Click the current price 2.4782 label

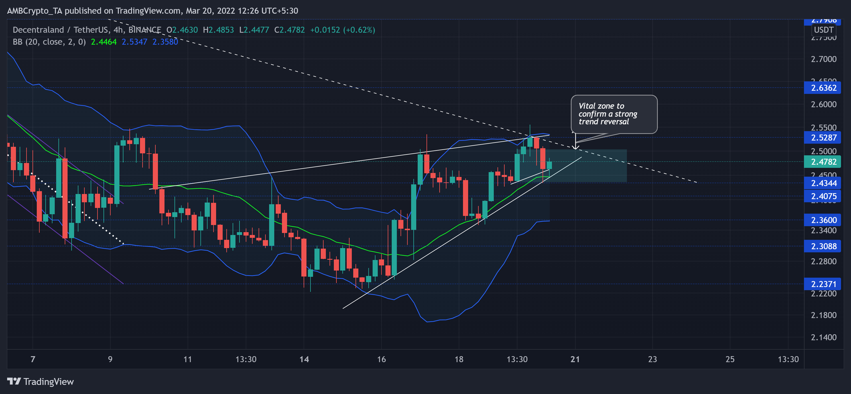[x=822, y=162]
